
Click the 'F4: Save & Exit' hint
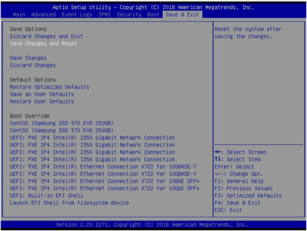pos(237,203)
